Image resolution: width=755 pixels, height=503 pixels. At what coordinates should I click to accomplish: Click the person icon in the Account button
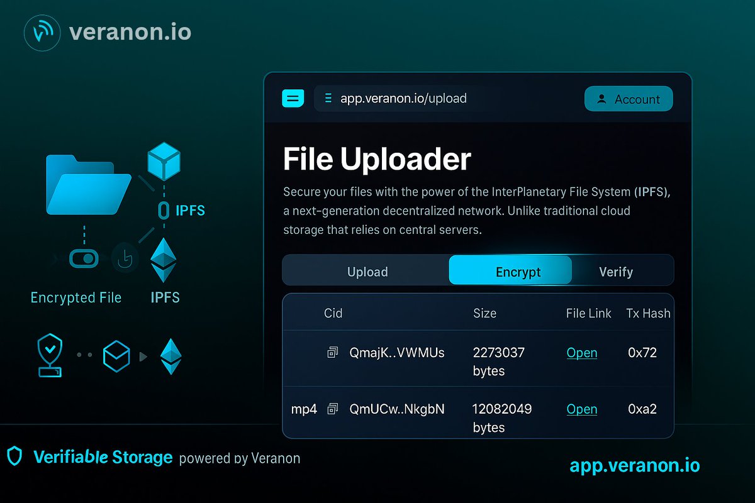click(601, 99)
